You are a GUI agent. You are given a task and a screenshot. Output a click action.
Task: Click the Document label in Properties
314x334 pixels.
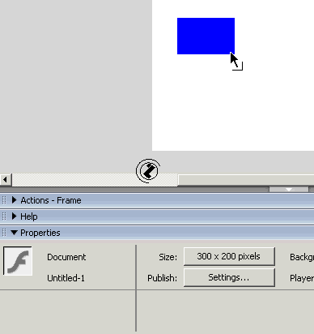66,257
